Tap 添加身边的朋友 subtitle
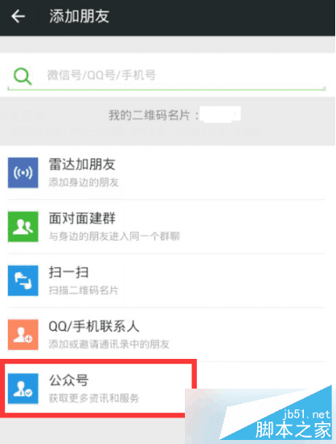The width and height of the screenshot is (336, 444). [x=84, y=182]
